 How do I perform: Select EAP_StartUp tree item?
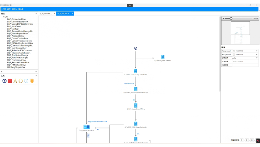point(13,29)
